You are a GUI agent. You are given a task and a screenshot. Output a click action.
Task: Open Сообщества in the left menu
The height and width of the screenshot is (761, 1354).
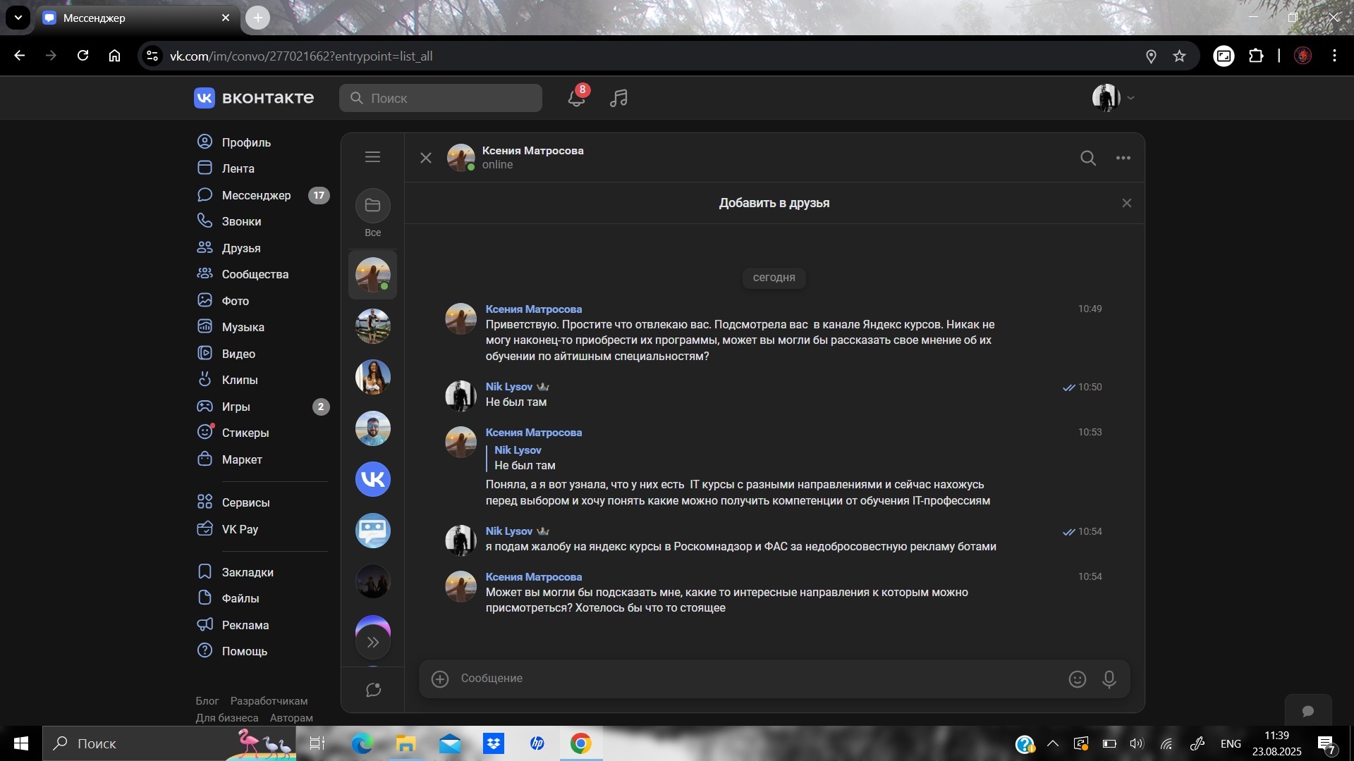point(255,274)
